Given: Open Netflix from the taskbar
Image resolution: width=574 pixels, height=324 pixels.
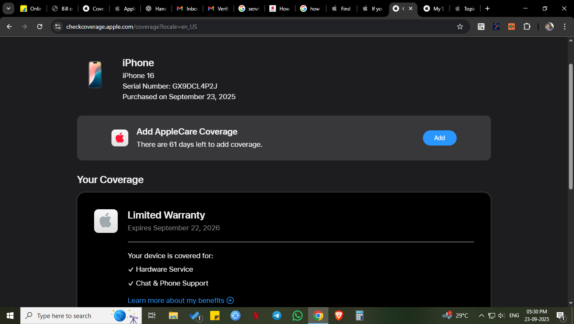Looking at the screenshot, I should [256, 316].
